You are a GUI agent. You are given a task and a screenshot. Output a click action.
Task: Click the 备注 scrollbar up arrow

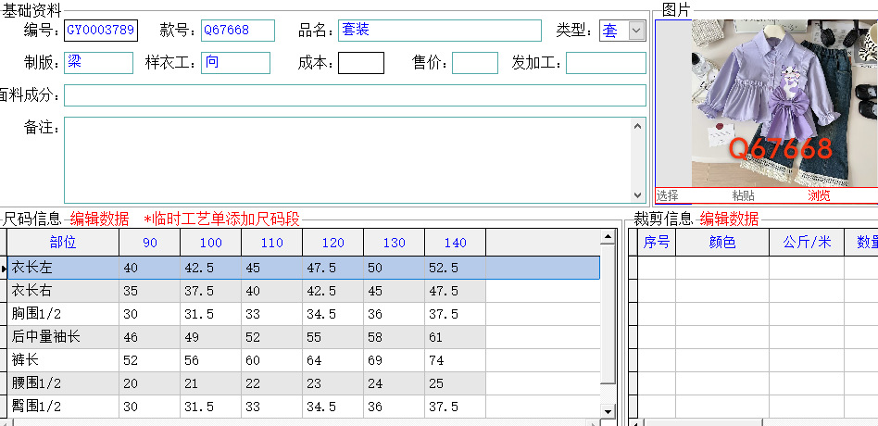pyautogui.click(x=638, y=126)
